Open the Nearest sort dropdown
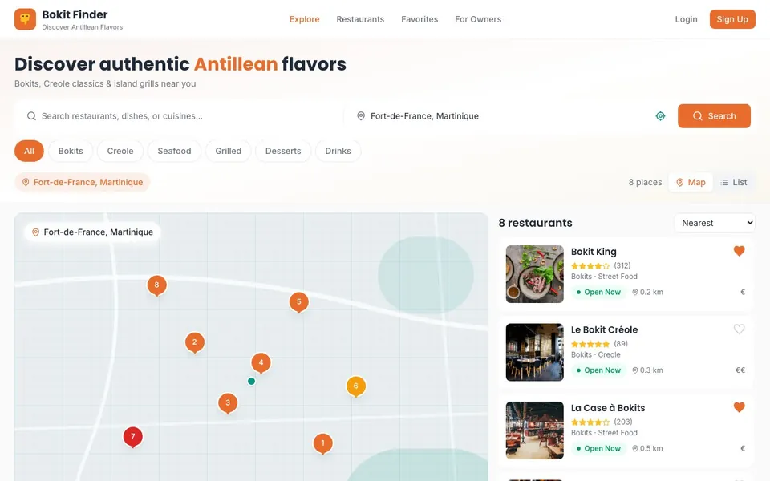Screen dimensions: 770x481 715,223
